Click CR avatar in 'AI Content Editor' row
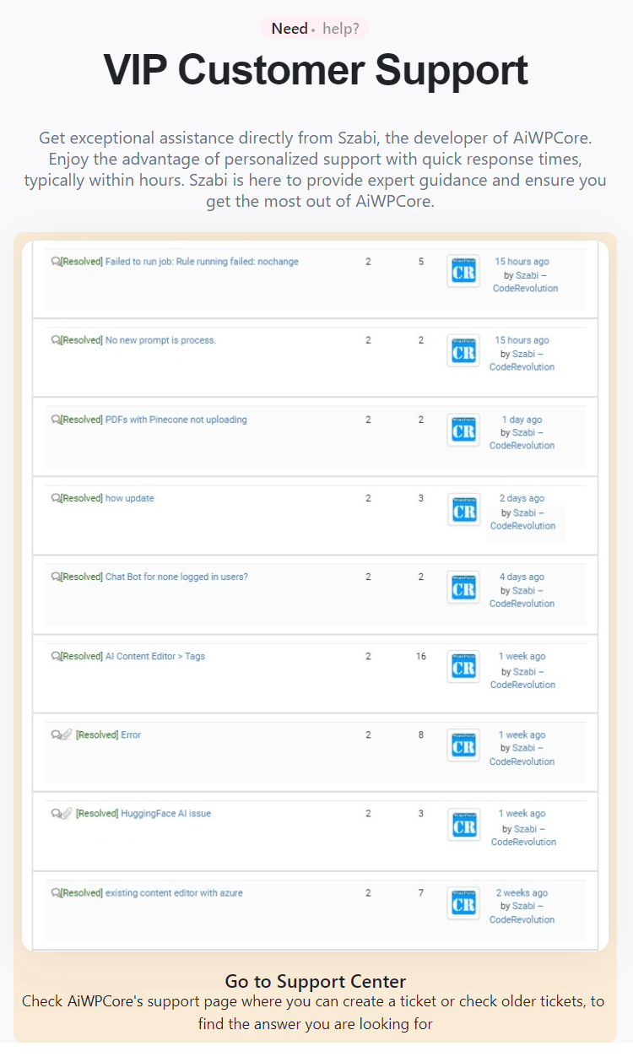 (x=463, y=667)
